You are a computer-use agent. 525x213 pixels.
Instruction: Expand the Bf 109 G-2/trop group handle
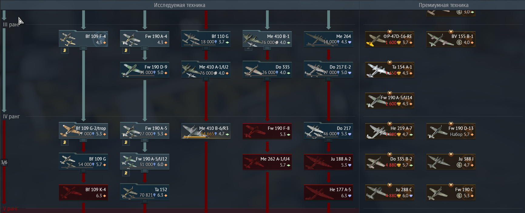click(x=83, y=140)
